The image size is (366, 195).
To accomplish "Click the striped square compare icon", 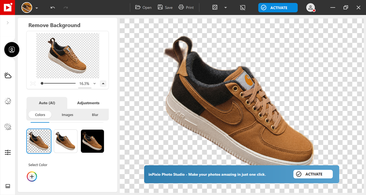I will 215,7.
